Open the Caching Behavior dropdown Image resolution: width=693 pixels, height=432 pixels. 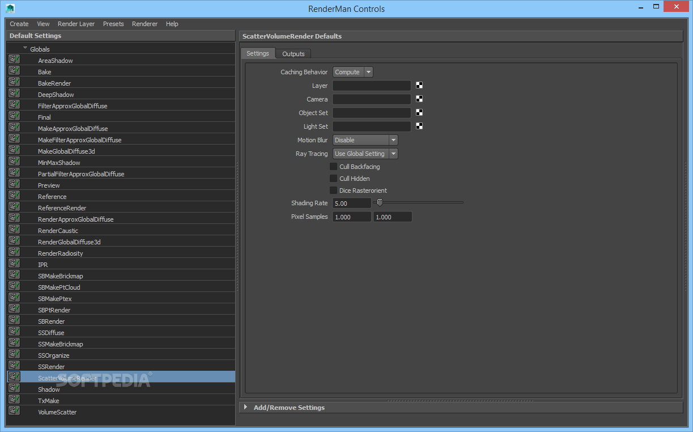[352, 72]
